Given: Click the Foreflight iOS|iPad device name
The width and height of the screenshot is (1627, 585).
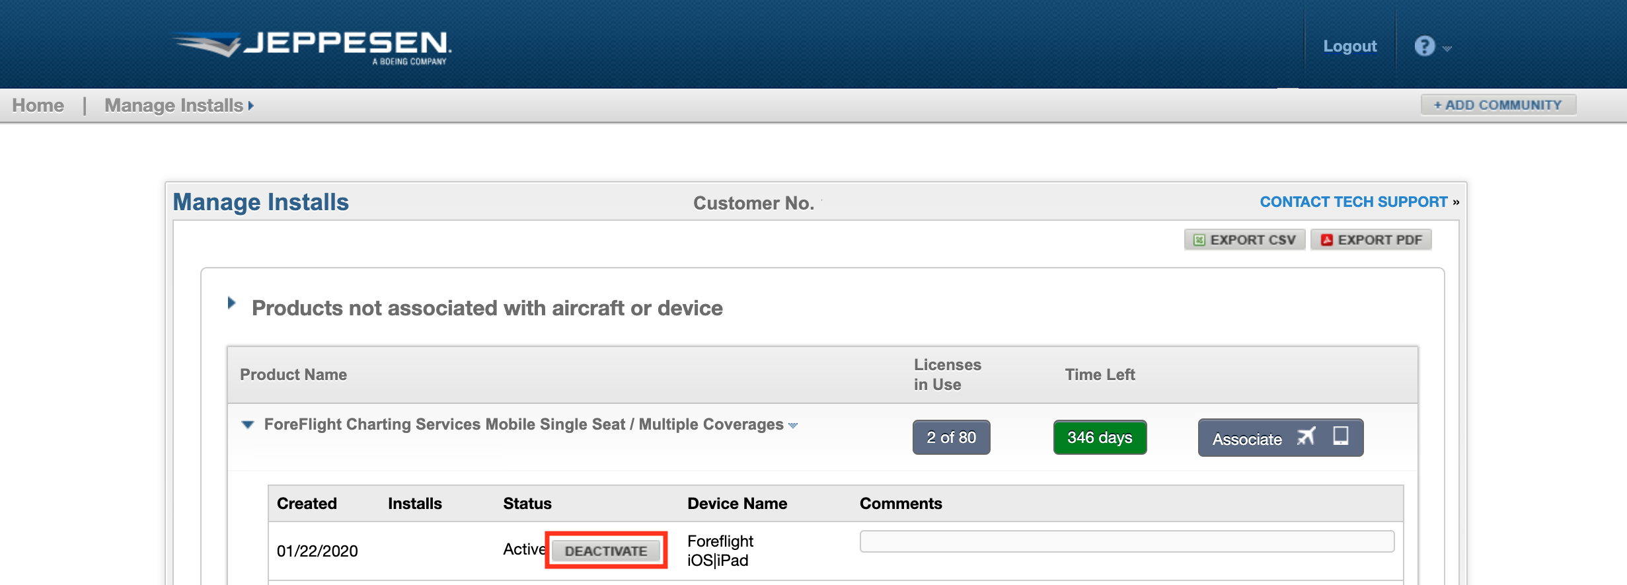Looking at the screenshot, I should [x=720, y=551].
